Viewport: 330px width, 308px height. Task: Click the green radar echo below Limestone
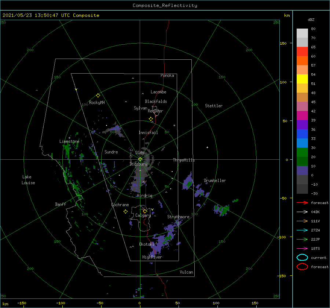67,150
